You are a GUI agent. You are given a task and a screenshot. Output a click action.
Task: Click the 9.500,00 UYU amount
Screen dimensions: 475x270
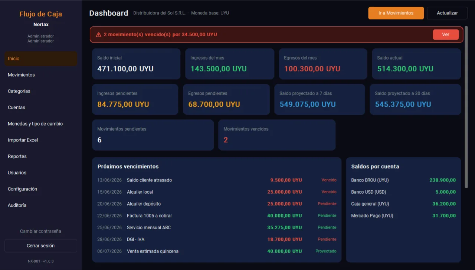[286, 180]
